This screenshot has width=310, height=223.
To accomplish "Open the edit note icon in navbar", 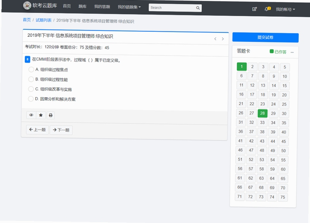I will (255, 9).
